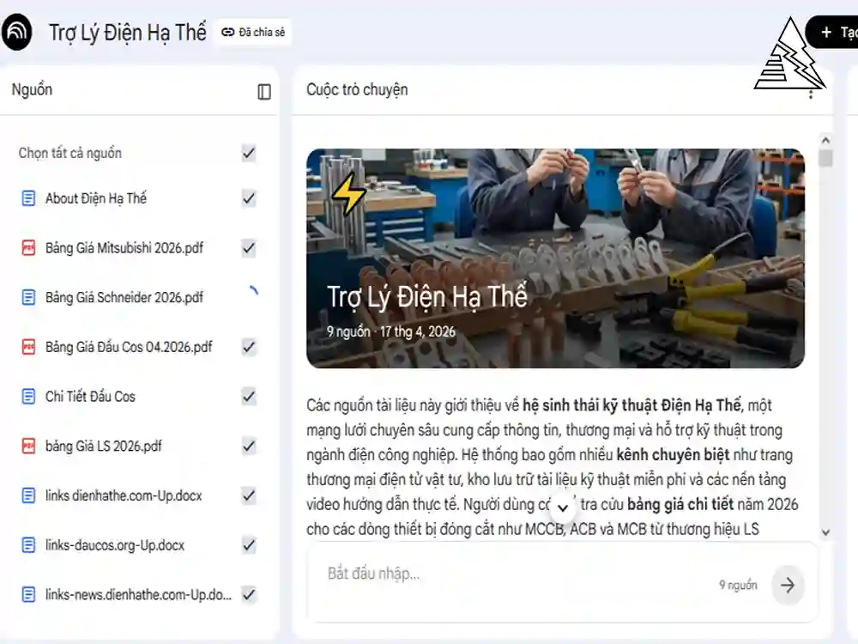The height and width of the screenshot is (644, 858).
Task: Click the chat scrollbar thumb
Action: click(x=825, y=158)
